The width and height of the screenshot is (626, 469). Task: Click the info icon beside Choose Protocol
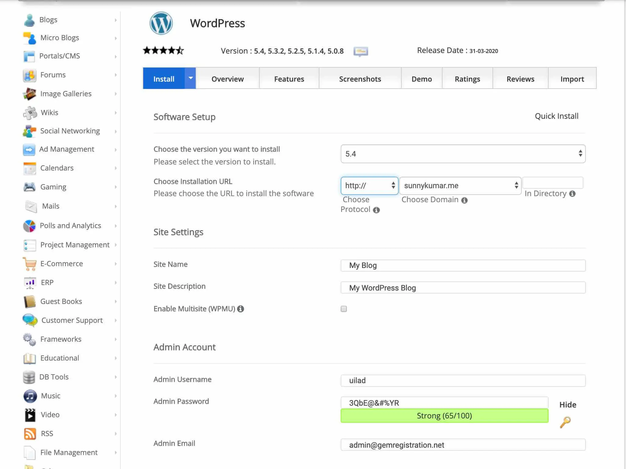[376, 210]
